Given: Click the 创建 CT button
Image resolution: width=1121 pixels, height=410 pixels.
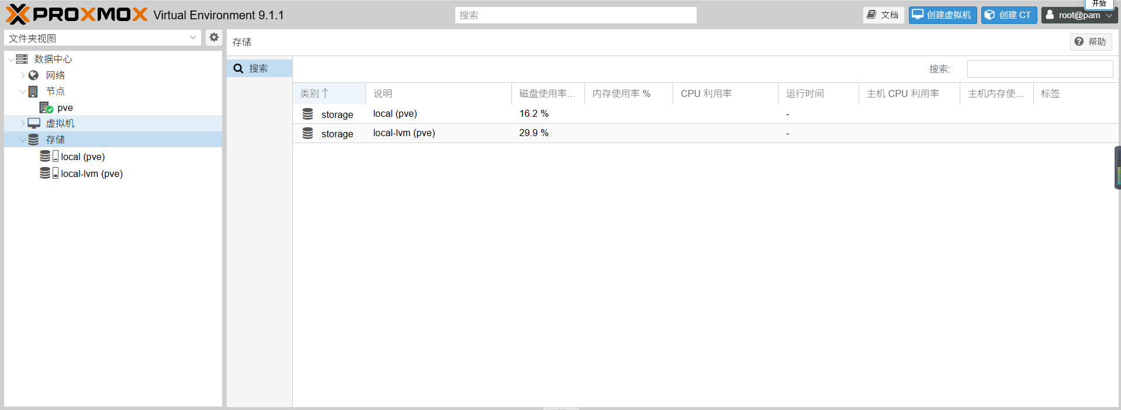Looking at the screenshot, I should point(1009,15).
